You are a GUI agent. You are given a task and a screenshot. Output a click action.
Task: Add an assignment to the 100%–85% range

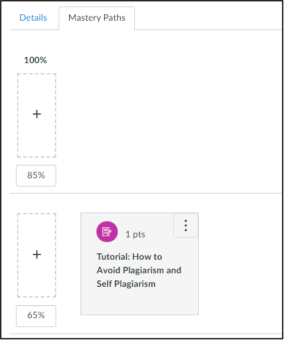point(37,115)
